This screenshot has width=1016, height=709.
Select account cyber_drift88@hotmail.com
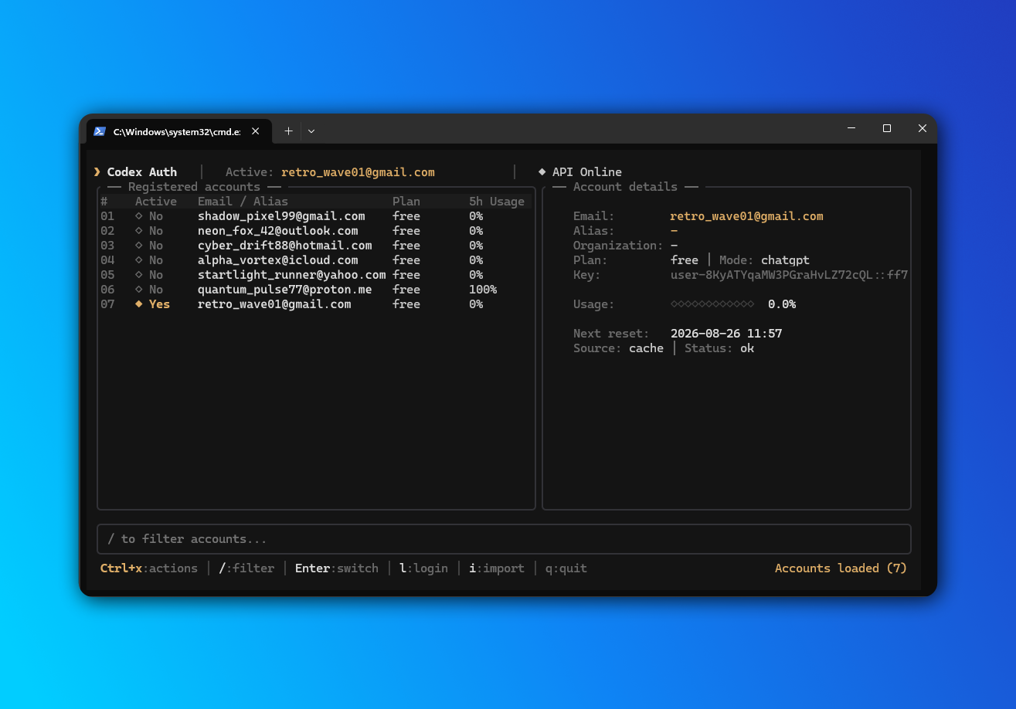click(x=285, y=246)
